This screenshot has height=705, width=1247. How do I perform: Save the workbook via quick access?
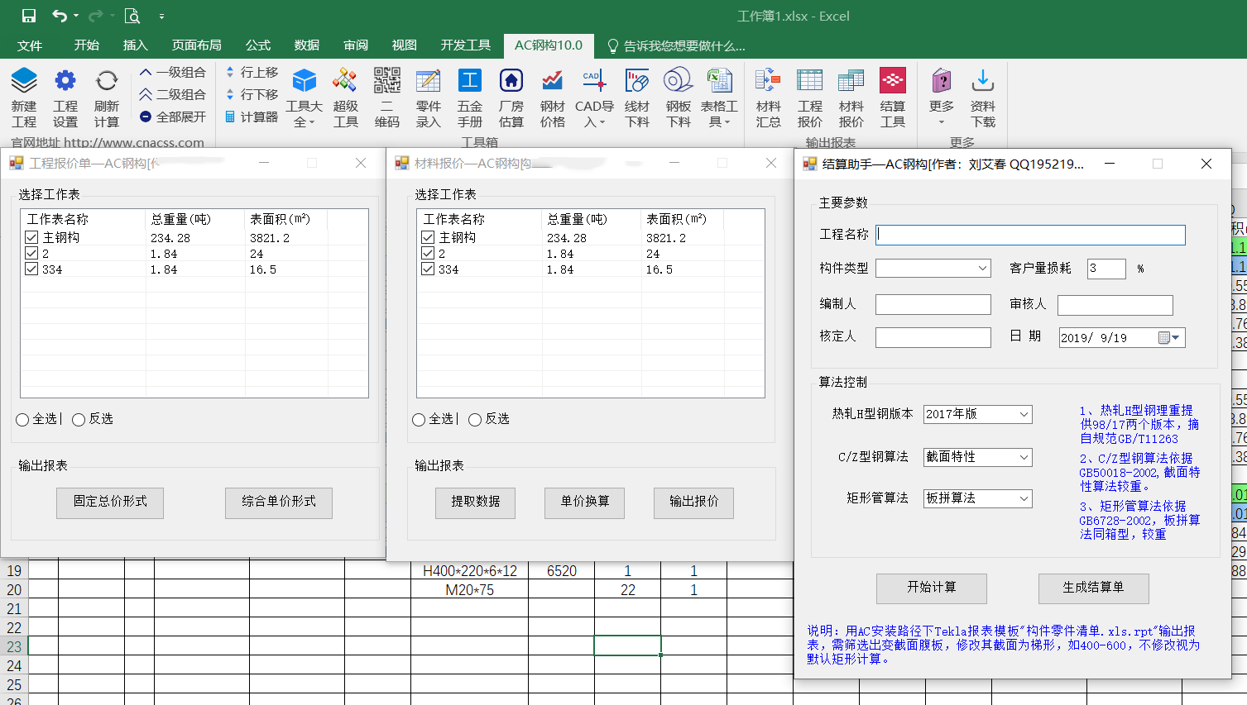(29, 16)
